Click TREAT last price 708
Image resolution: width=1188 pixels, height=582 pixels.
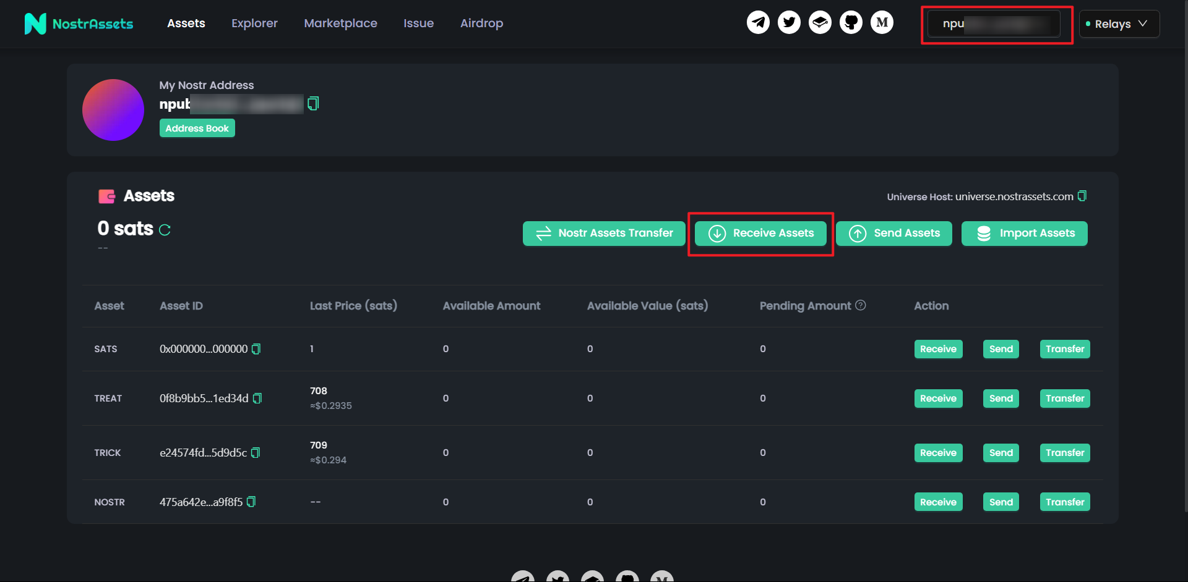pos(319,390)
